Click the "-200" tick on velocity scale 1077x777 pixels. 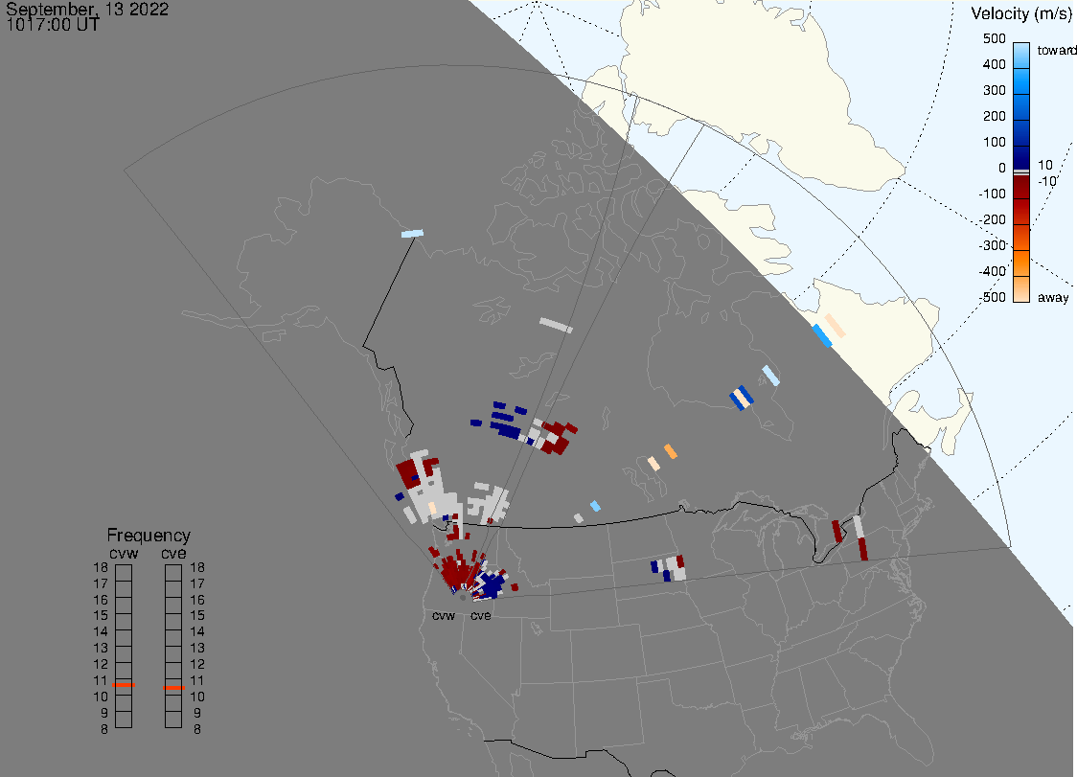992,219
